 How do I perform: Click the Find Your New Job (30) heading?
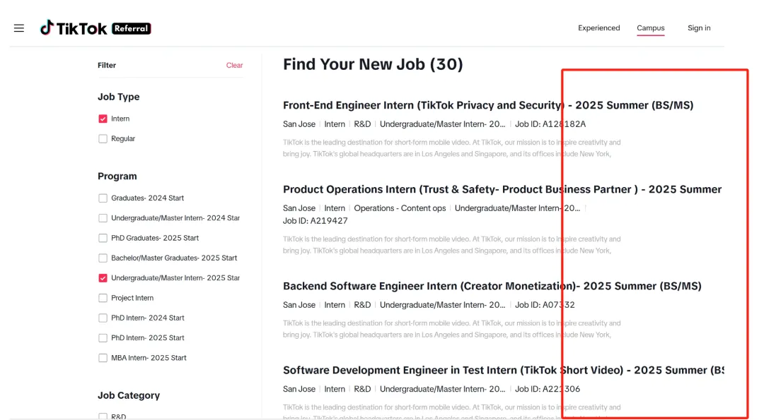click(x=373, y=64)
